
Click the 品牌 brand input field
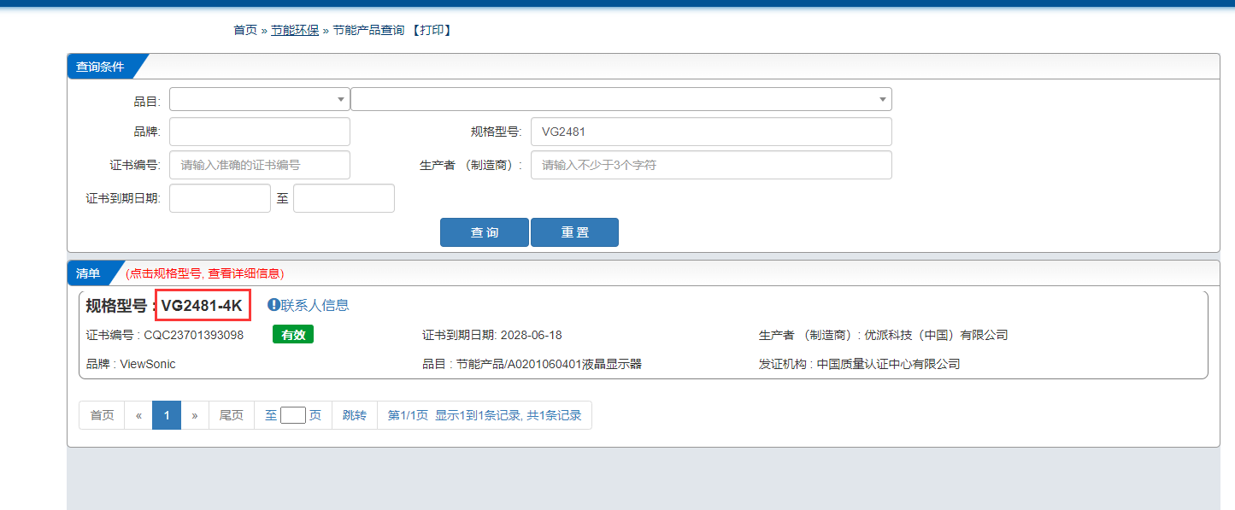[x=259, y=132]
